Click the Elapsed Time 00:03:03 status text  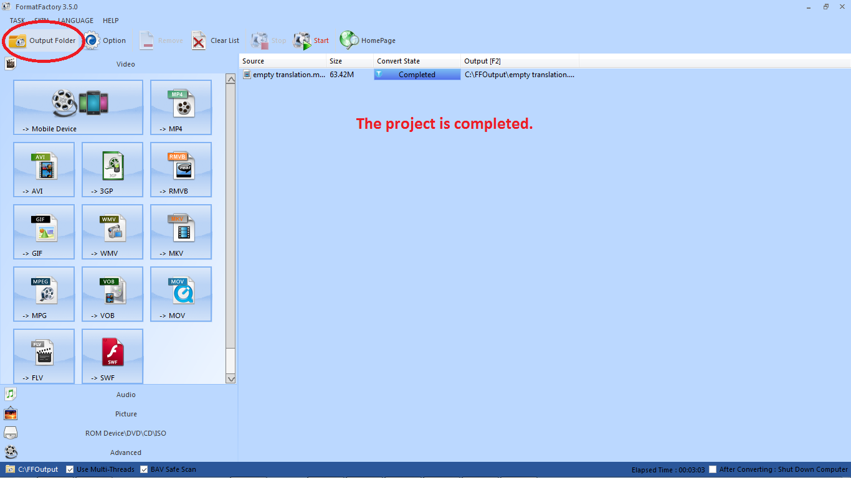tap(668, 470)
